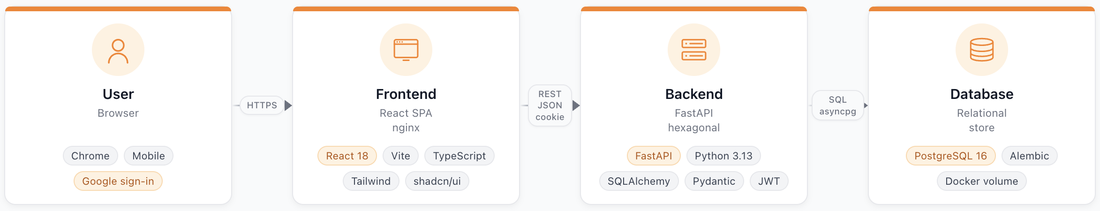Image resolution: width=1100 pixels, height=211 pixels.
Task: Select the Google sign-in tag
Action: (x=118, y=181)
